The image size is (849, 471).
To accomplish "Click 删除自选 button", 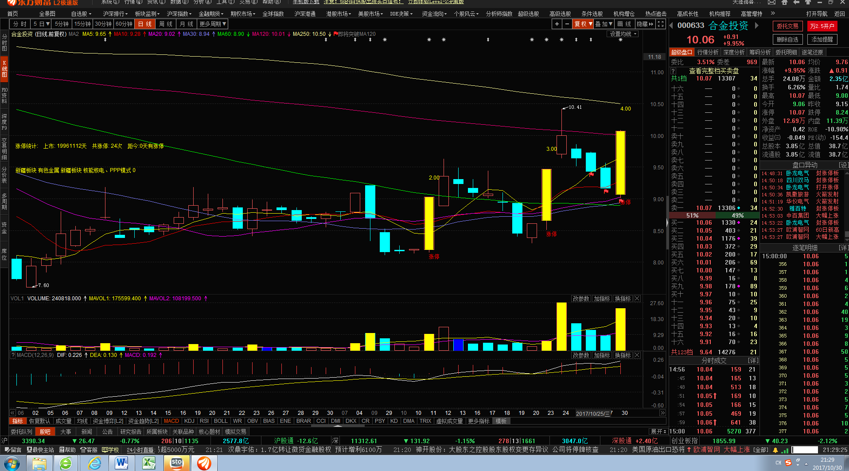I will pyautogui.click(x=787, y=39).
